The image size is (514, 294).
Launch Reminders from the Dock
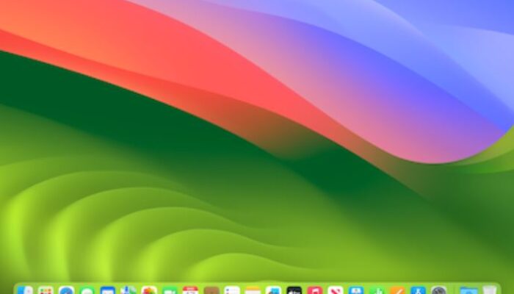tap(232, 290)
